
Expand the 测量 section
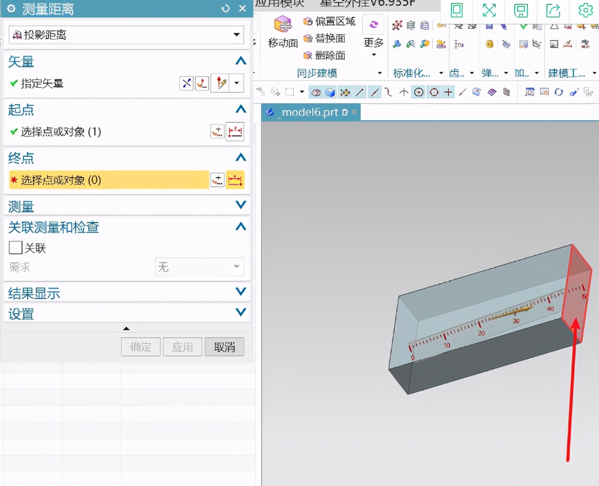241,205
